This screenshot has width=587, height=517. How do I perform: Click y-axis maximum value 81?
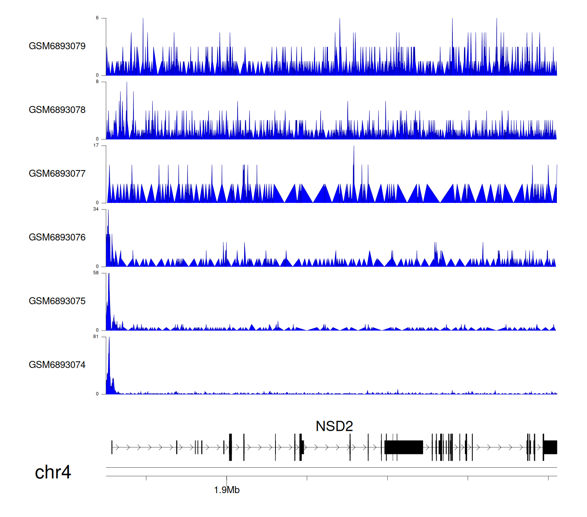pos(96,337)
